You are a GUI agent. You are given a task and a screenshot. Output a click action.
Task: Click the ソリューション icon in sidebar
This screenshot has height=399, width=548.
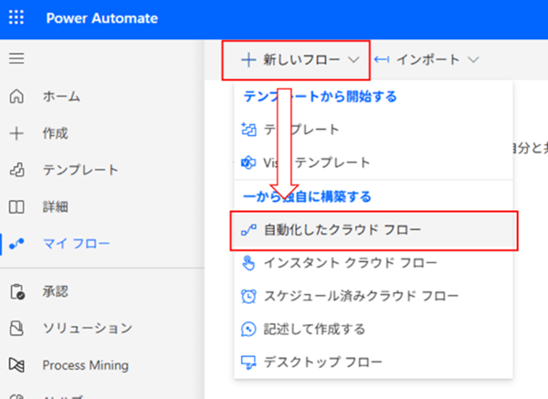[16, 329]
